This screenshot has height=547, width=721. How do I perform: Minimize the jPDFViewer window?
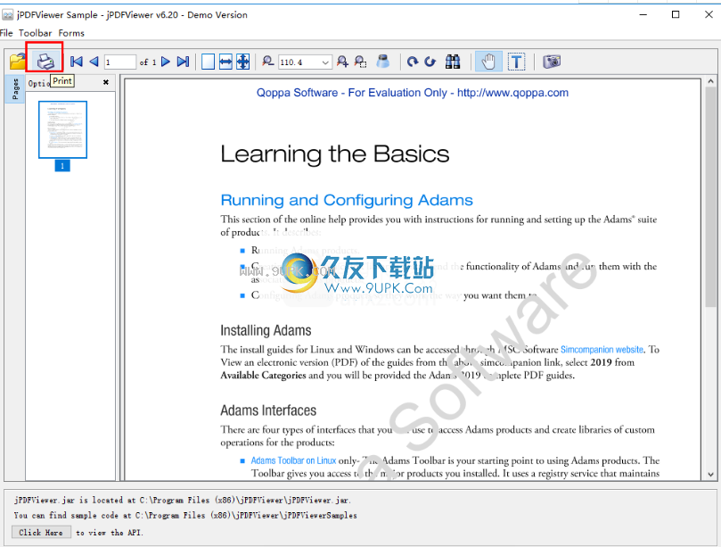point(643,15)
